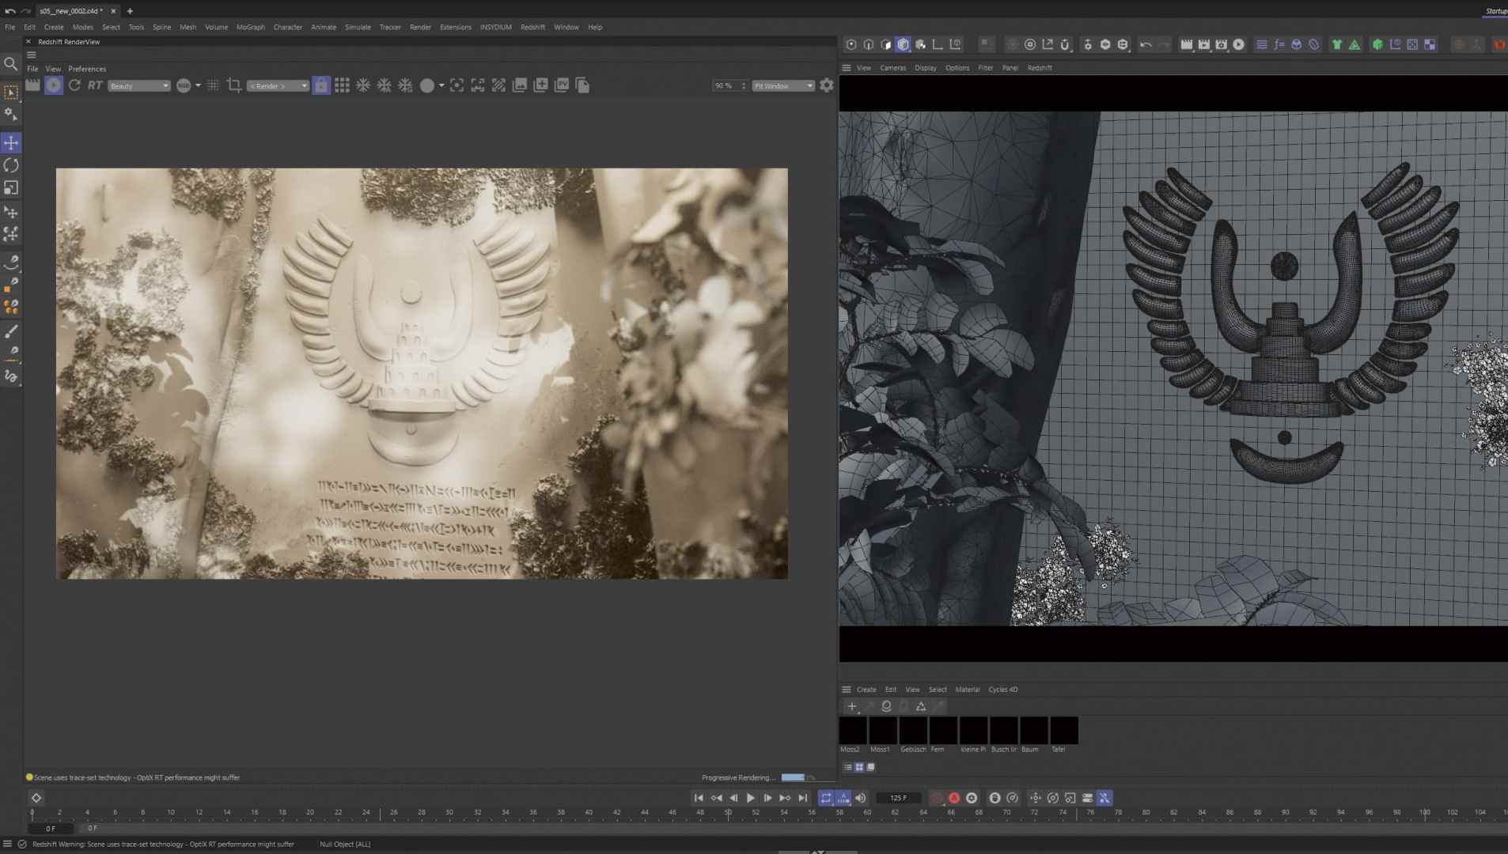Select the Scale tool in the left toolbar
This screenshot has height=854, width=1508.
pos(11,188)
